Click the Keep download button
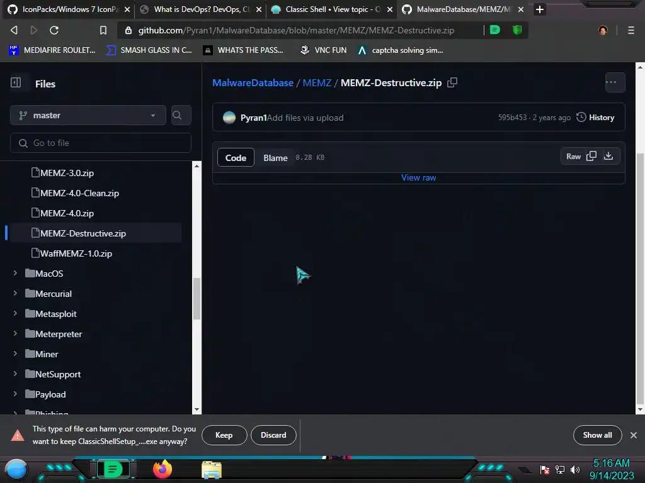The width and height of the screenshot is (645, 483). pos(224,435)
